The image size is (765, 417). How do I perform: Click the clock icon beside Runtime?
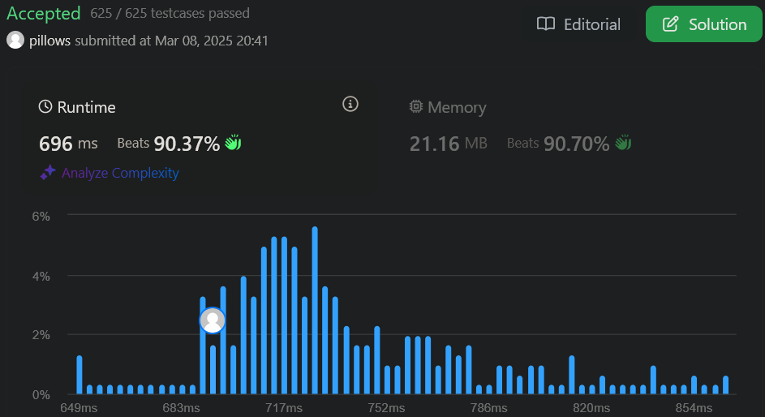[x=45, y=107]
